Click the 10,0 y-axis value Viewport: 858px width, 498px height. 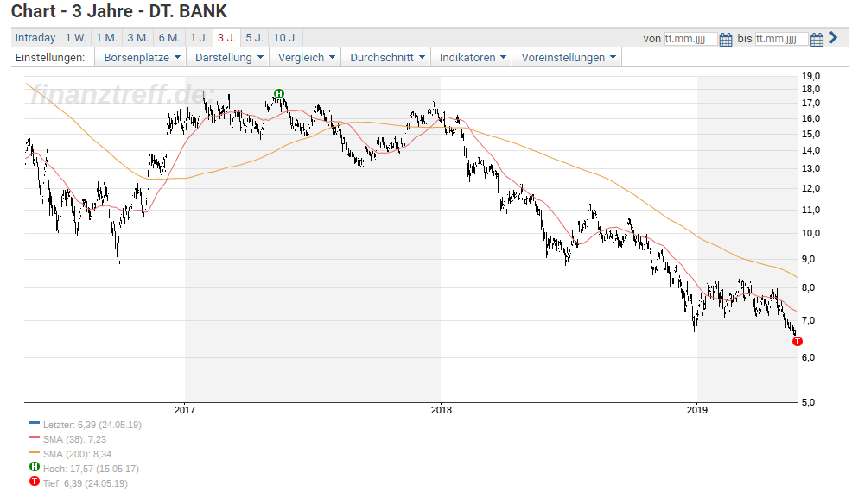pyautogui.click(x=811, y=233)
